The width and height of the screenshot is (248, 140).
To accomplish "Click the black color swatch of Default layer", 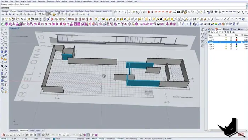I will click(236, 38).
